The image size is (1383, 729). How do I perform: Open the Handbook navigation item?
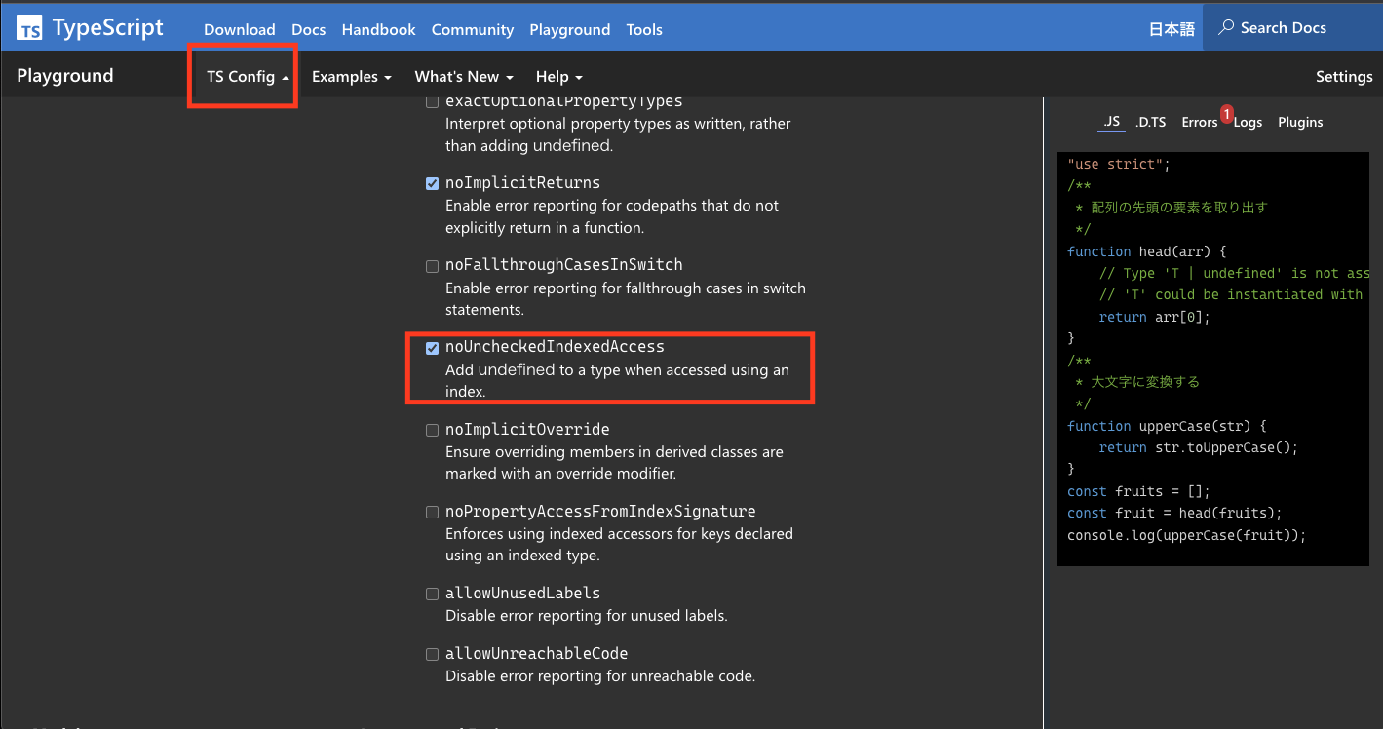click(x=379, y=29)
